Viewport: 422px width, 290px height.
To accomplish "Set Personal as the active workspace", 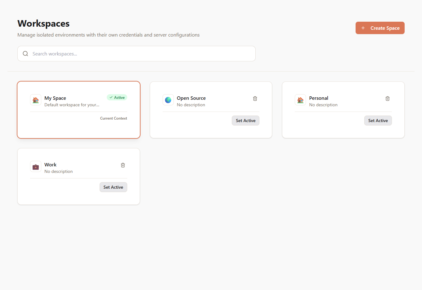I will (x=378, y=121).
